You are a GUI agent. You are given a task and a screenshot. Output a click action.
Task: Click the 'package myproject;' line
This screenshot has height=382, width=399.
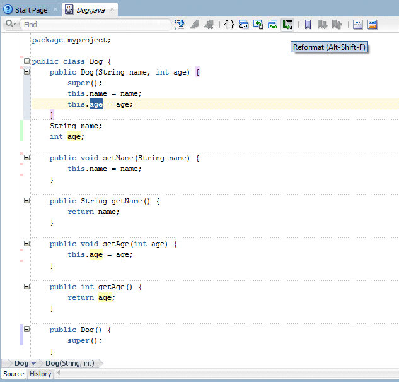71,40
